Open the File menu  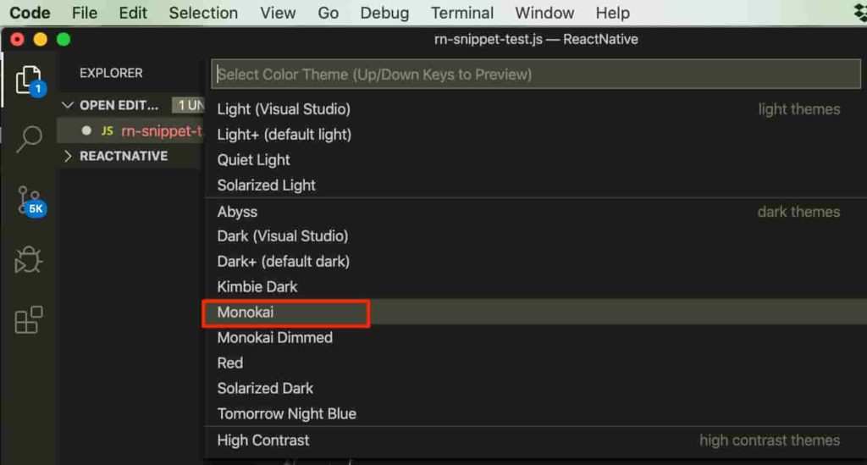click(85, 13)
